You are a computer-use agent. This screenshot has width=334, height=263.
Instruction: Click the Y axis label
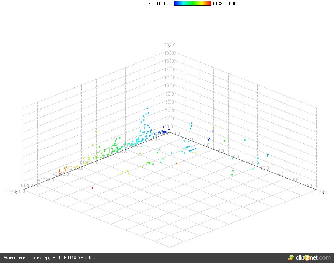click(x=323, y=193)
